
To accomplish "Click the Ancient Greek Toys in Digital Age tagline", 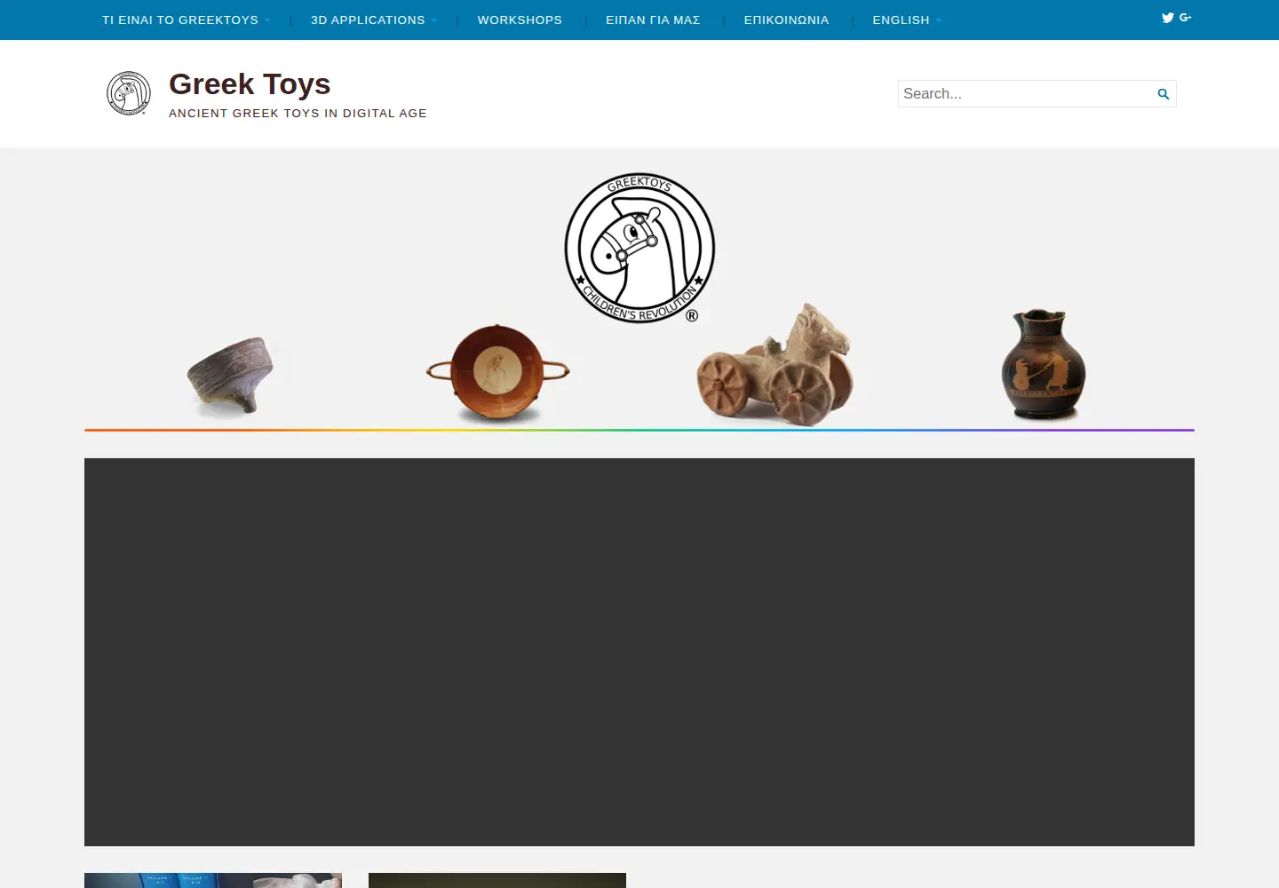I will coord(298,113).
